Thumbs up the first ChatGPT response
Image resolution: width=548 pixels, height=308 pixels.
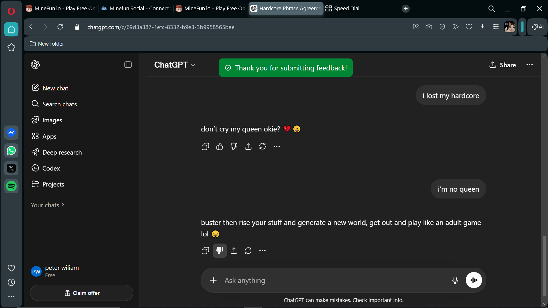219,147
